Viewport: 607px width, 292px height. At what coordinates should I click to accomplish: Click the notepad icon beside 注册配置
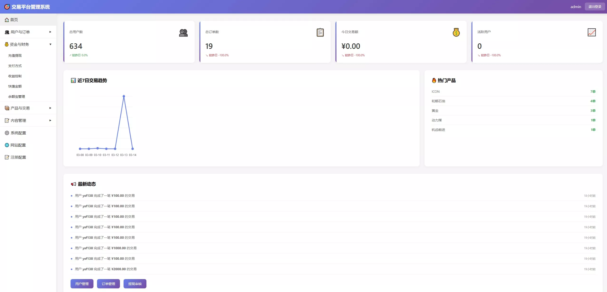coord(7,157)
